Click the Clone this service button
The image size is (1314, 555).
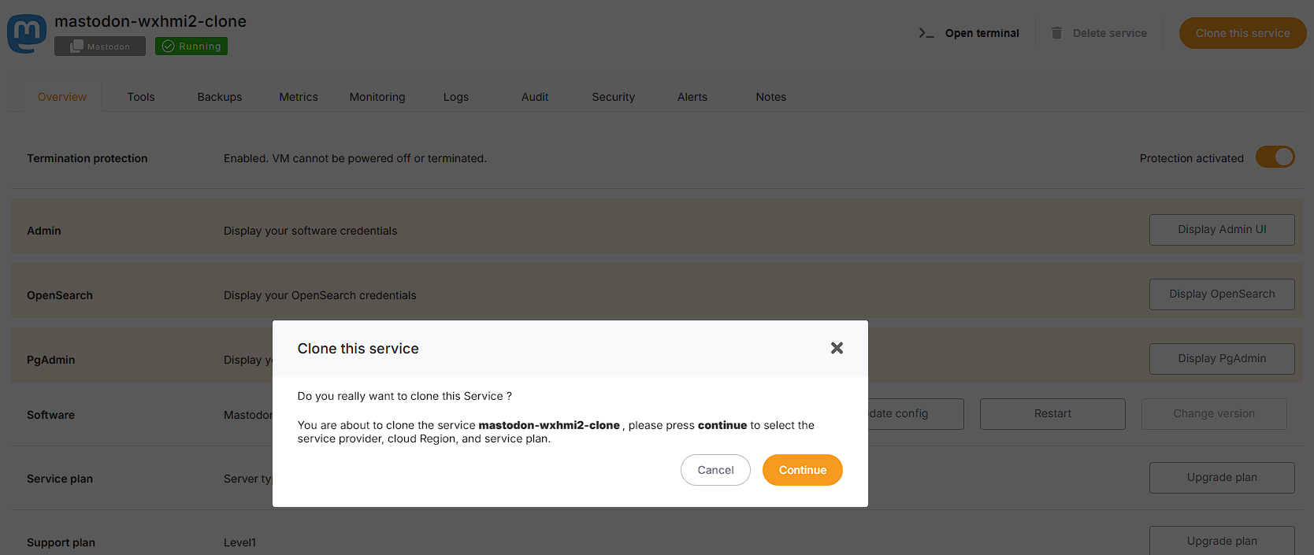(x=1242, y=33)
